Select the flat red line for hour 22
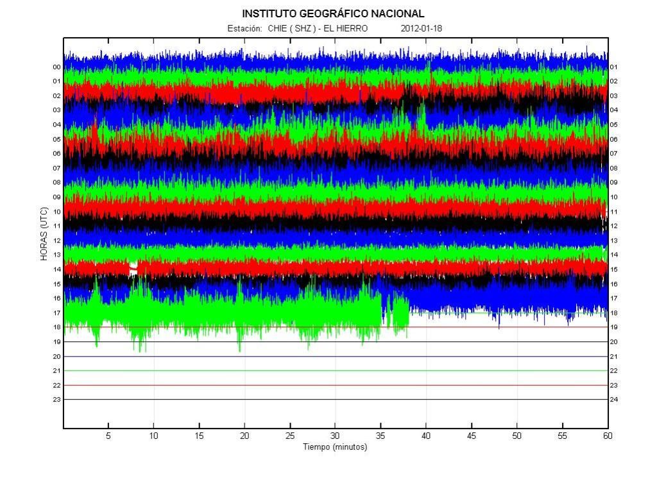657x492 pixels. [335, 386]
